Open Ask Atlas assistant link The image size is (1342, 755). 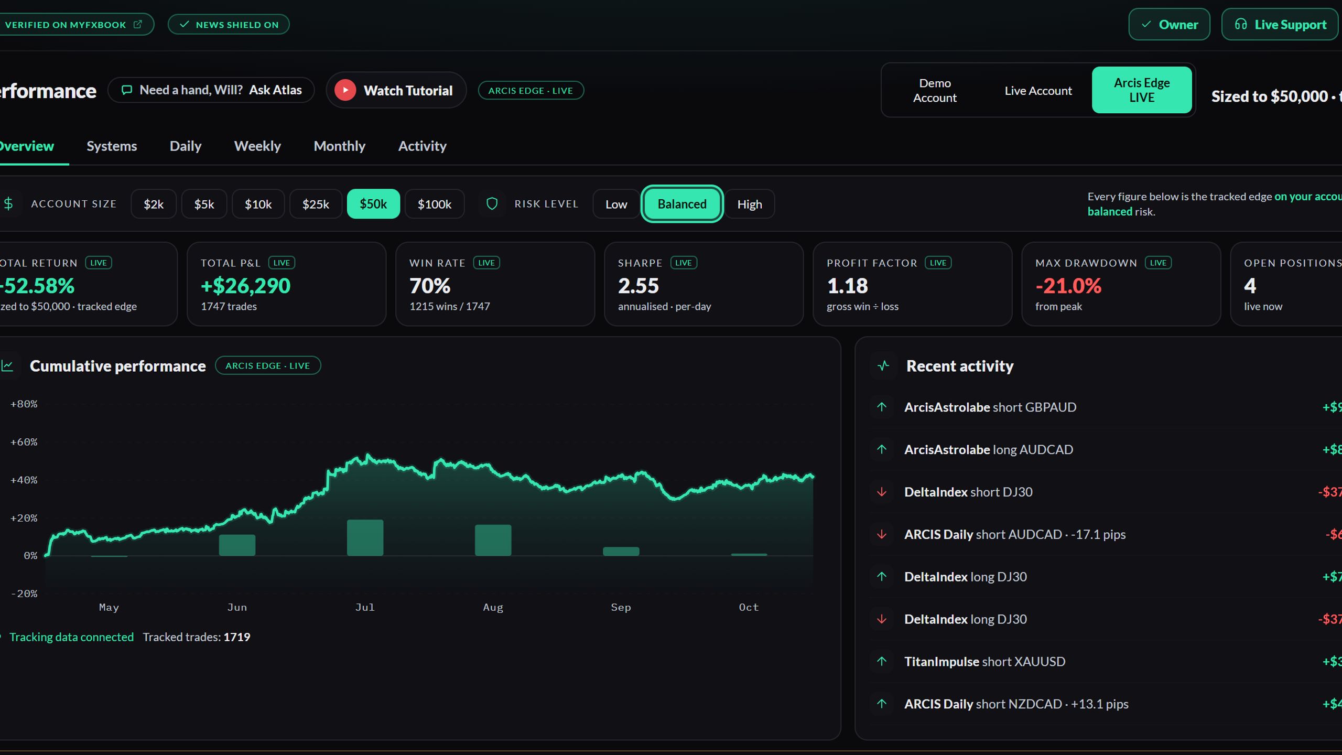pyautogui.click(x=275, y=90)
